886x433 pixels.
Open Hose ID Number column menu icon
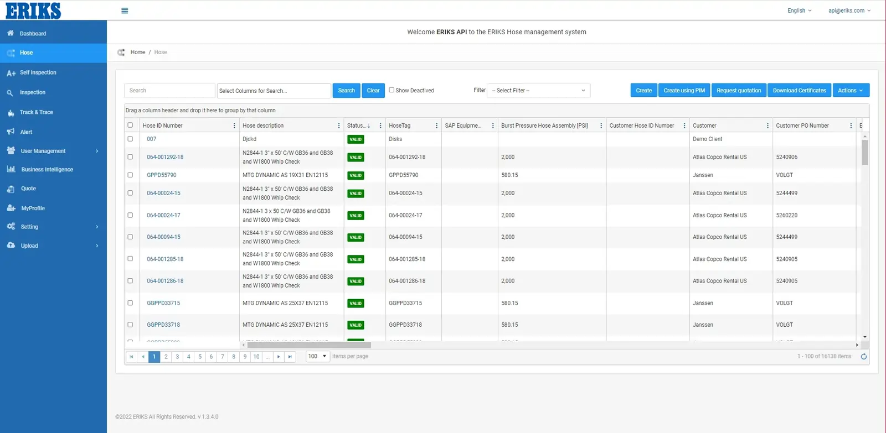[x=234, y=126]
